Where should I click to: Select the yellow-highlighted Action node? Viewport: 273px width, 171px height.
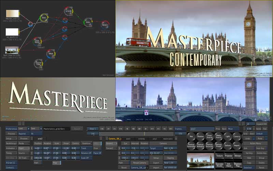coord(44,18)
